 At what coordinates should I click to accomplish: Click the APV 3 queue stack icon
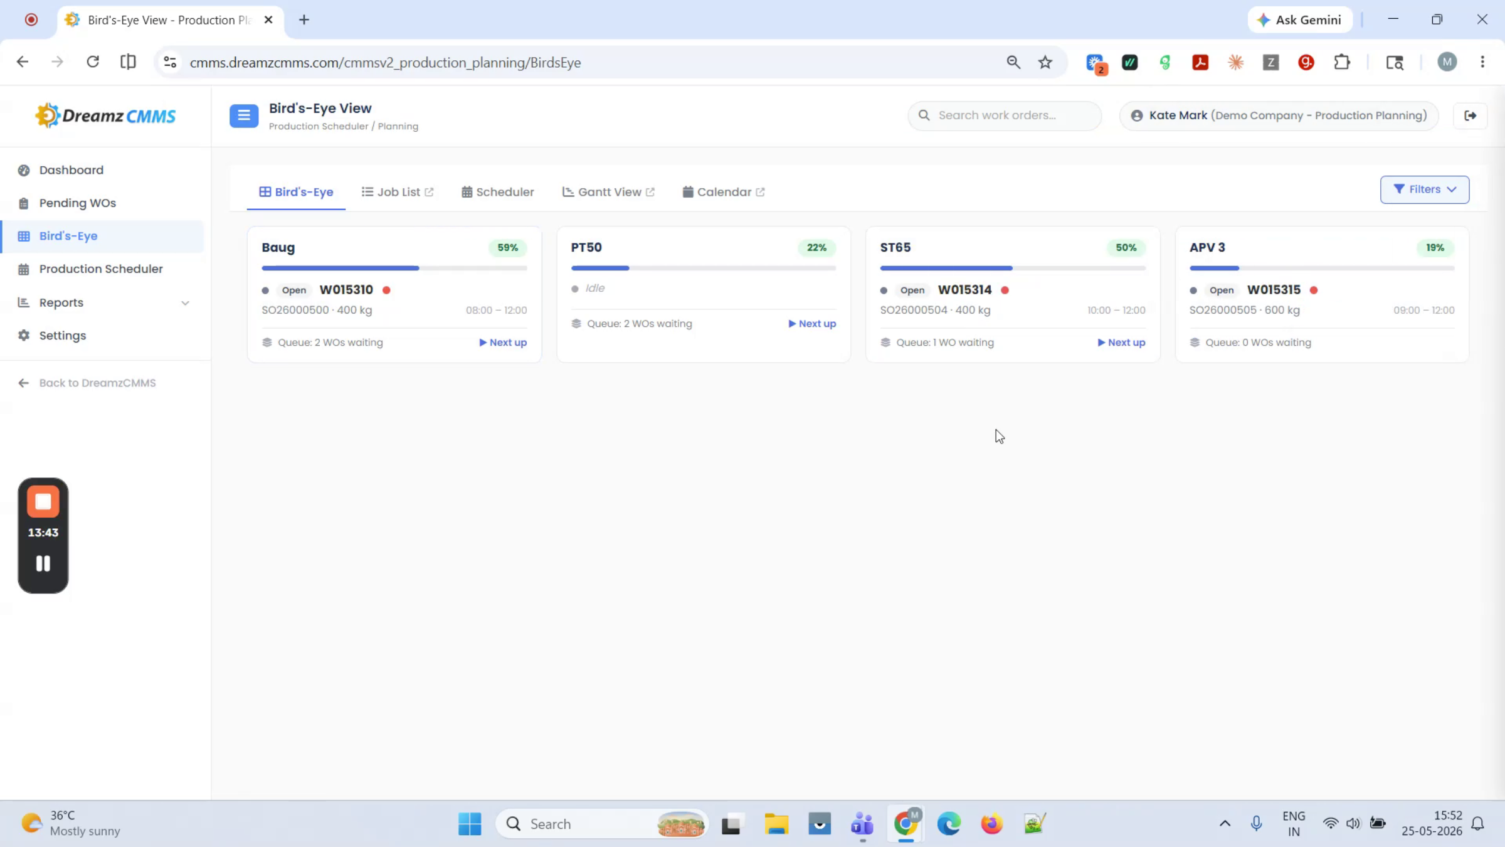pos(1195,343)
